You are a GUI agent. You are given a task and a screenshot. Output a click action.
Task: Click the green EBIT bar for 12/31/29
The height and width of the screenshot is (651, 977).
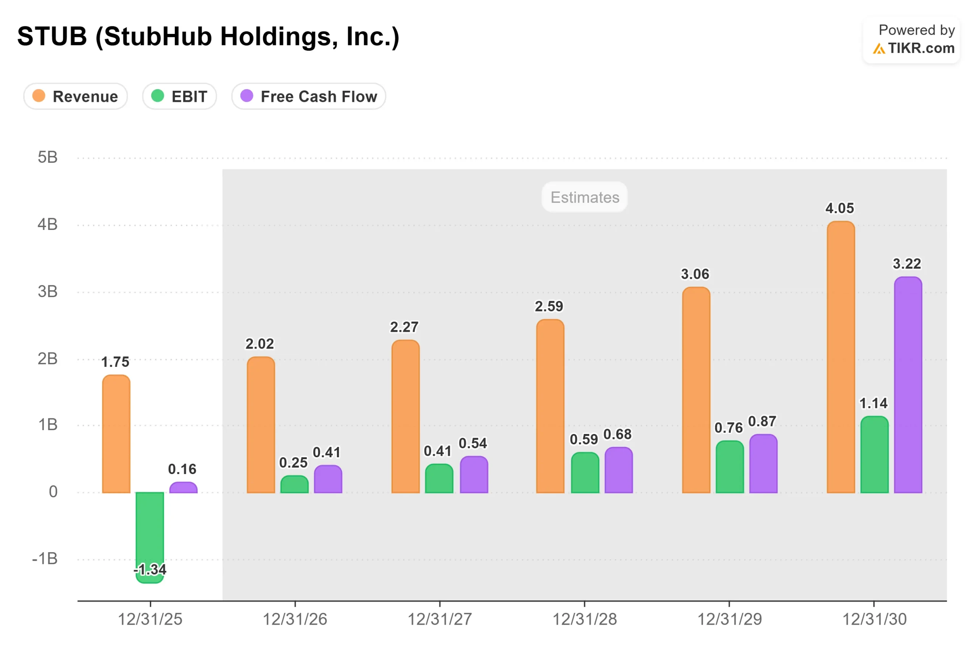tap(730, 467)
